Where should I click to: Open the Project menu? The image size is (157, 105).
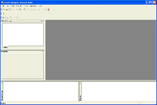(x=19, y=6)
